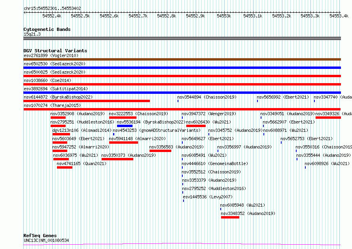Click the red nsv3349326 variant bar

point(328,118)
